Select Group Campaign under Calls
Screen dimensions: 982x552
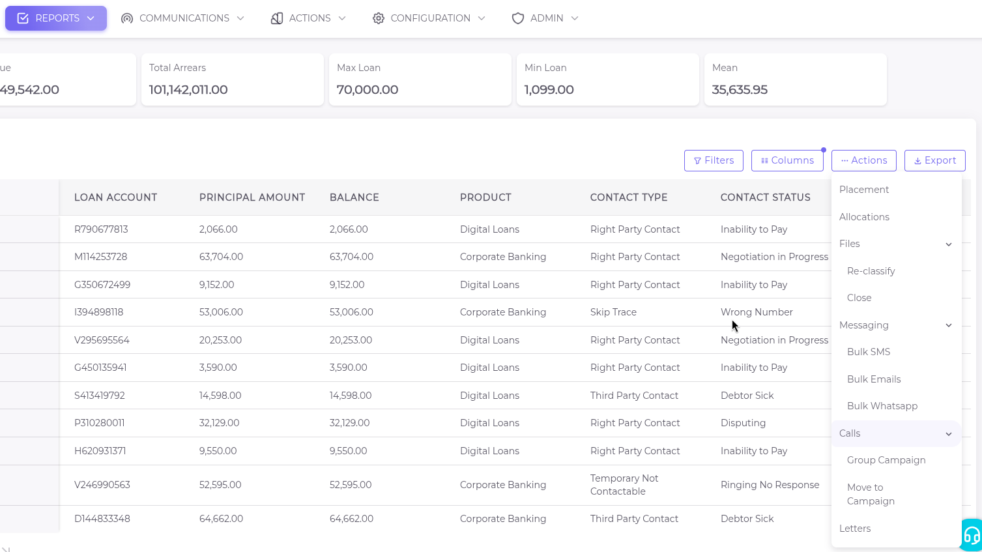[x=886, y=460]
